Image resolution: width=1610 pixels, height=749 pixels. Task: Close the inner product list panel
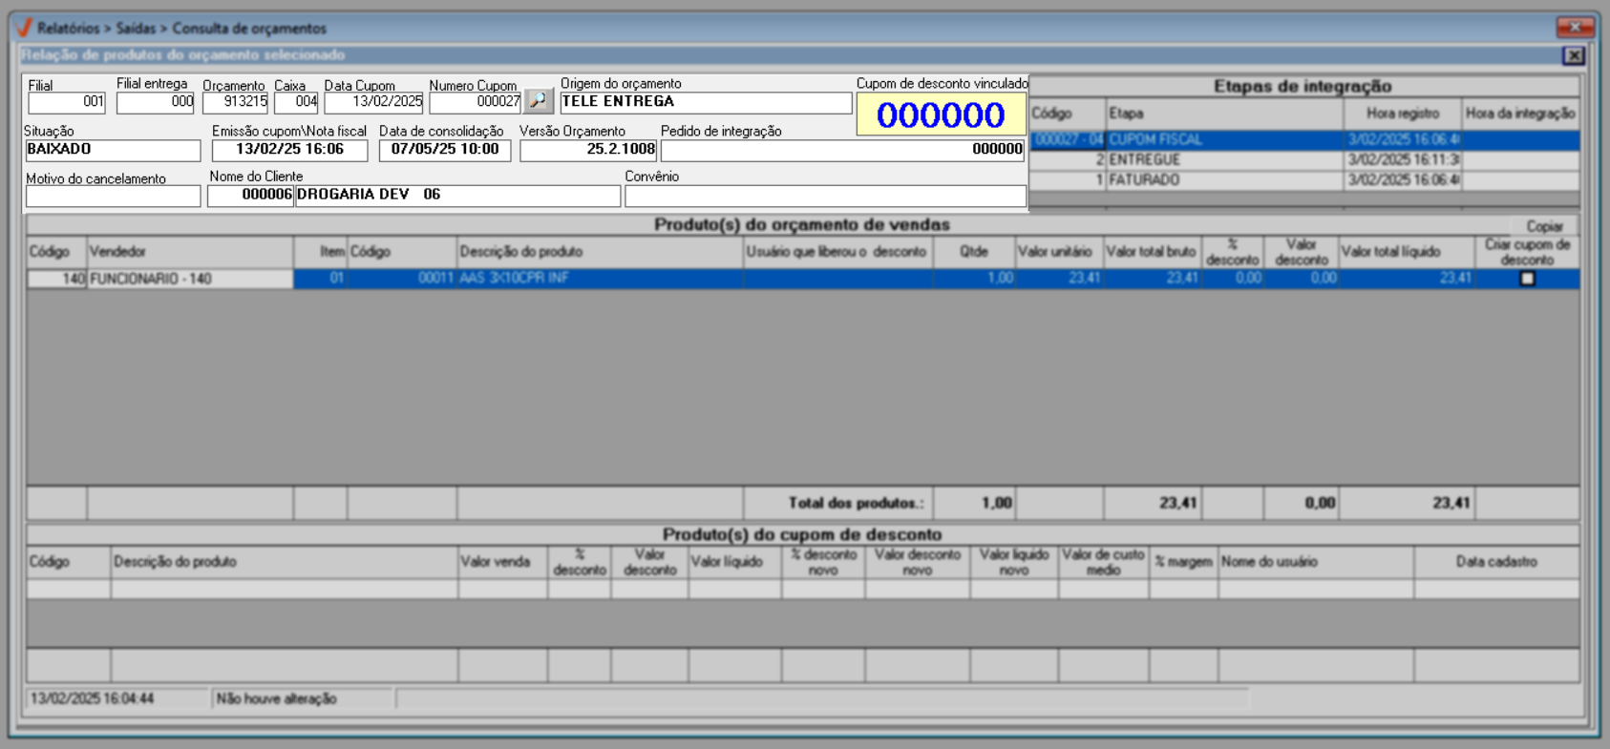point(1573,56)
